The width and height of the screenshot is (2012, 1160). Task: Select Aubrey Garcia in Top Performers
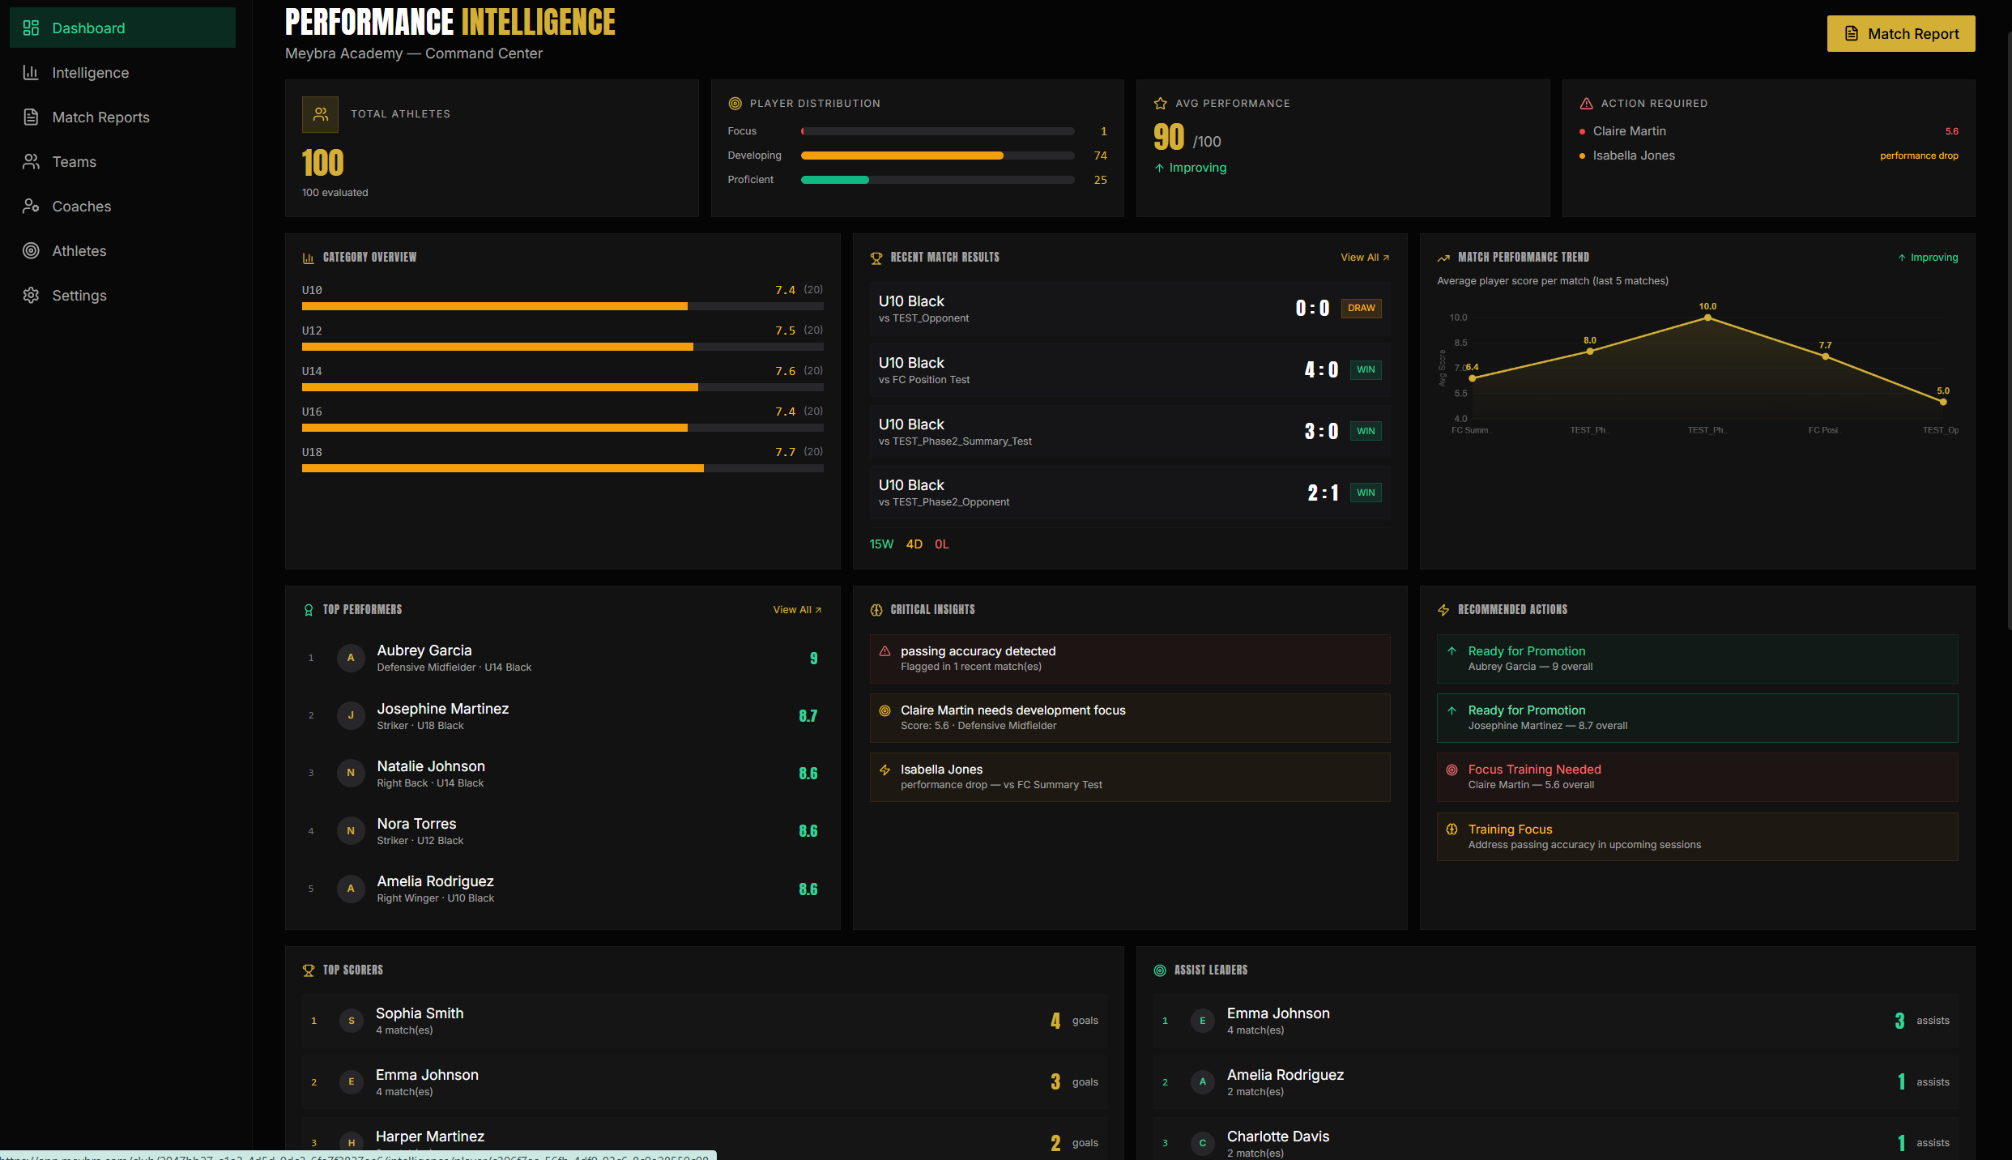pos(563,659)
